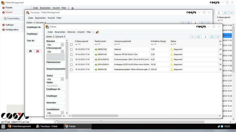Check the row for BWA250919
Viewport: 236px width, 132px height.
pos(71,60)
